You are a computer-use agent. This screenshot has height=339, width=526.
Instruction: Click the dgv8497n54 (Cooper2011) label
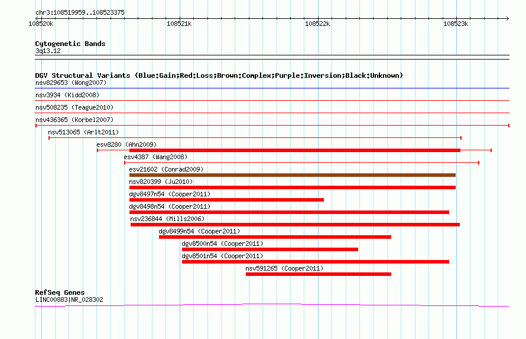(170, 194)
